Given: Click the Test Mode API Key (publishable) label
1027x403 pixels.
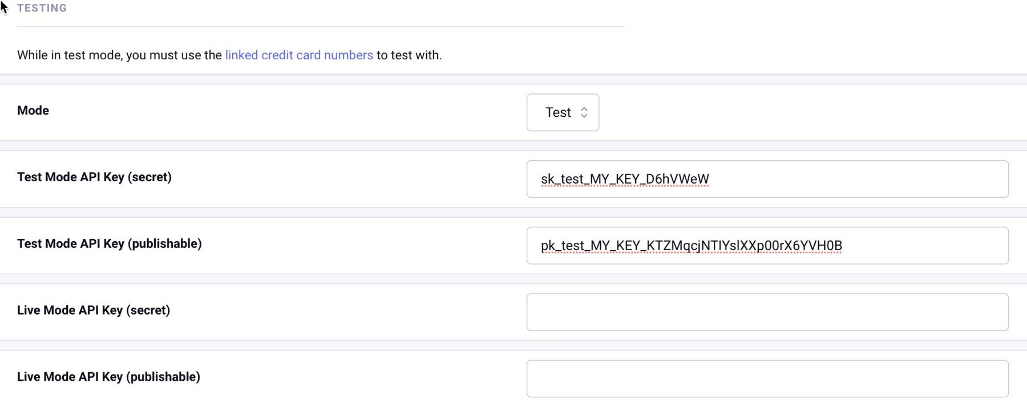Looking at the screenshot, I should coord(110,243).
